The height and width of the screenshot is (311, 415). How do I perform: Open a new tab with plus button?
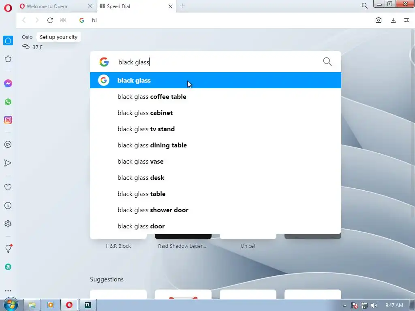coord(182,6)
